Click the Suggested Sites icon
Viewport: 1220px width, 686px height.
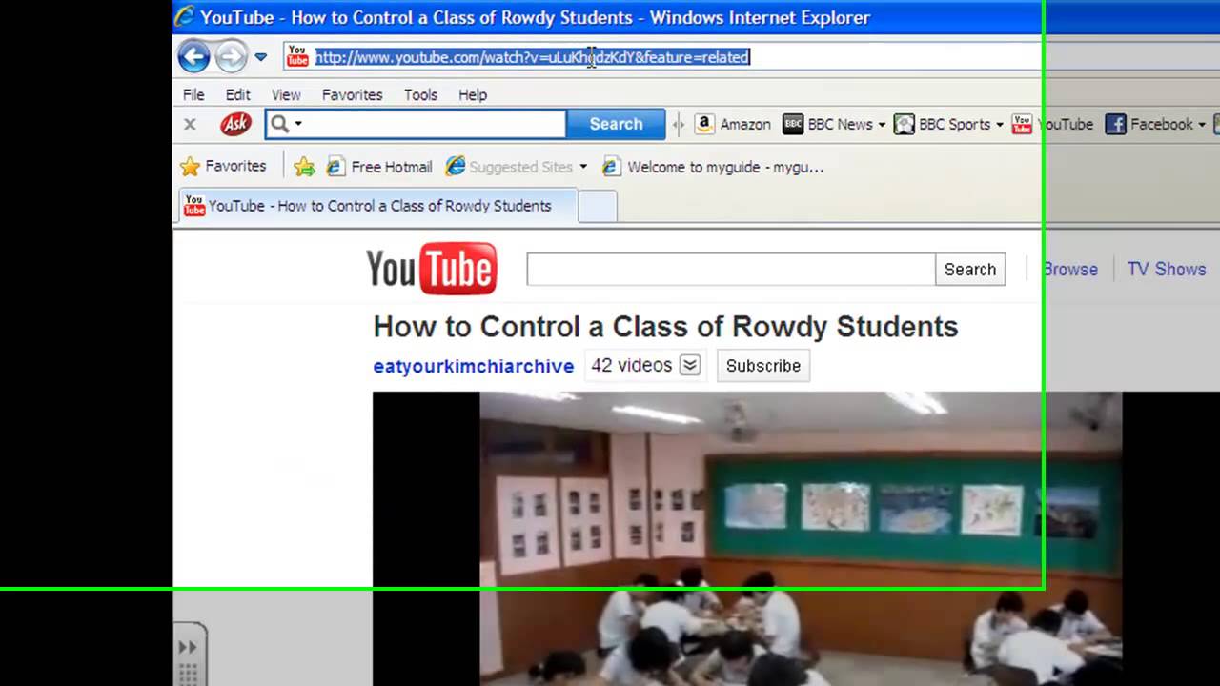tap(456, 167)
